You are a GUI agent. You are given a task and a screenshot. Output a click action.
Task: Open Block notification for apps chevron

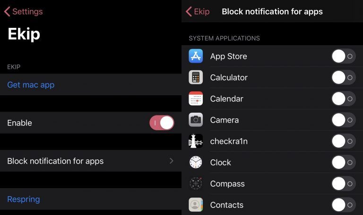[x=171, y=161]
